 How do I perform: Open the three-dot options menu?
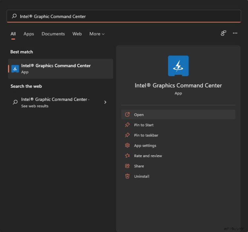pyautogui.click(x=235, y=33)
